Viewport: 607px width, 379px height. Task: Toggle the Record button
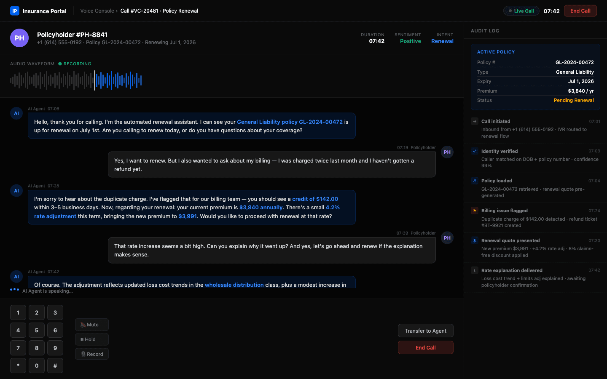pyautogui.click(x=92, y=354)
